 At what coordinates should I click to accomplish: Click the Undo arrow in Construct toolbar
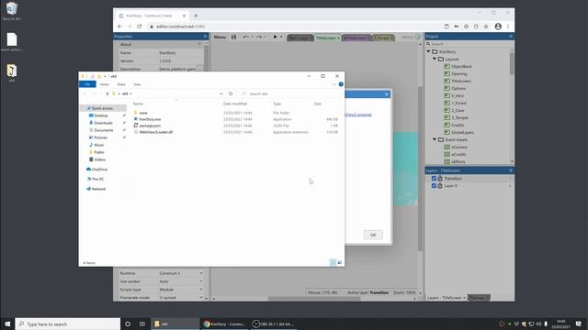click(x=245, y=37)
